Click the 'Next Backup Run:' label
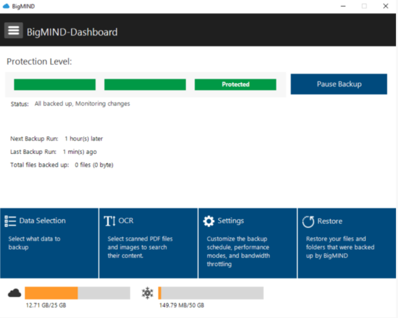The image size is (398, 318). tap(34, 139)
